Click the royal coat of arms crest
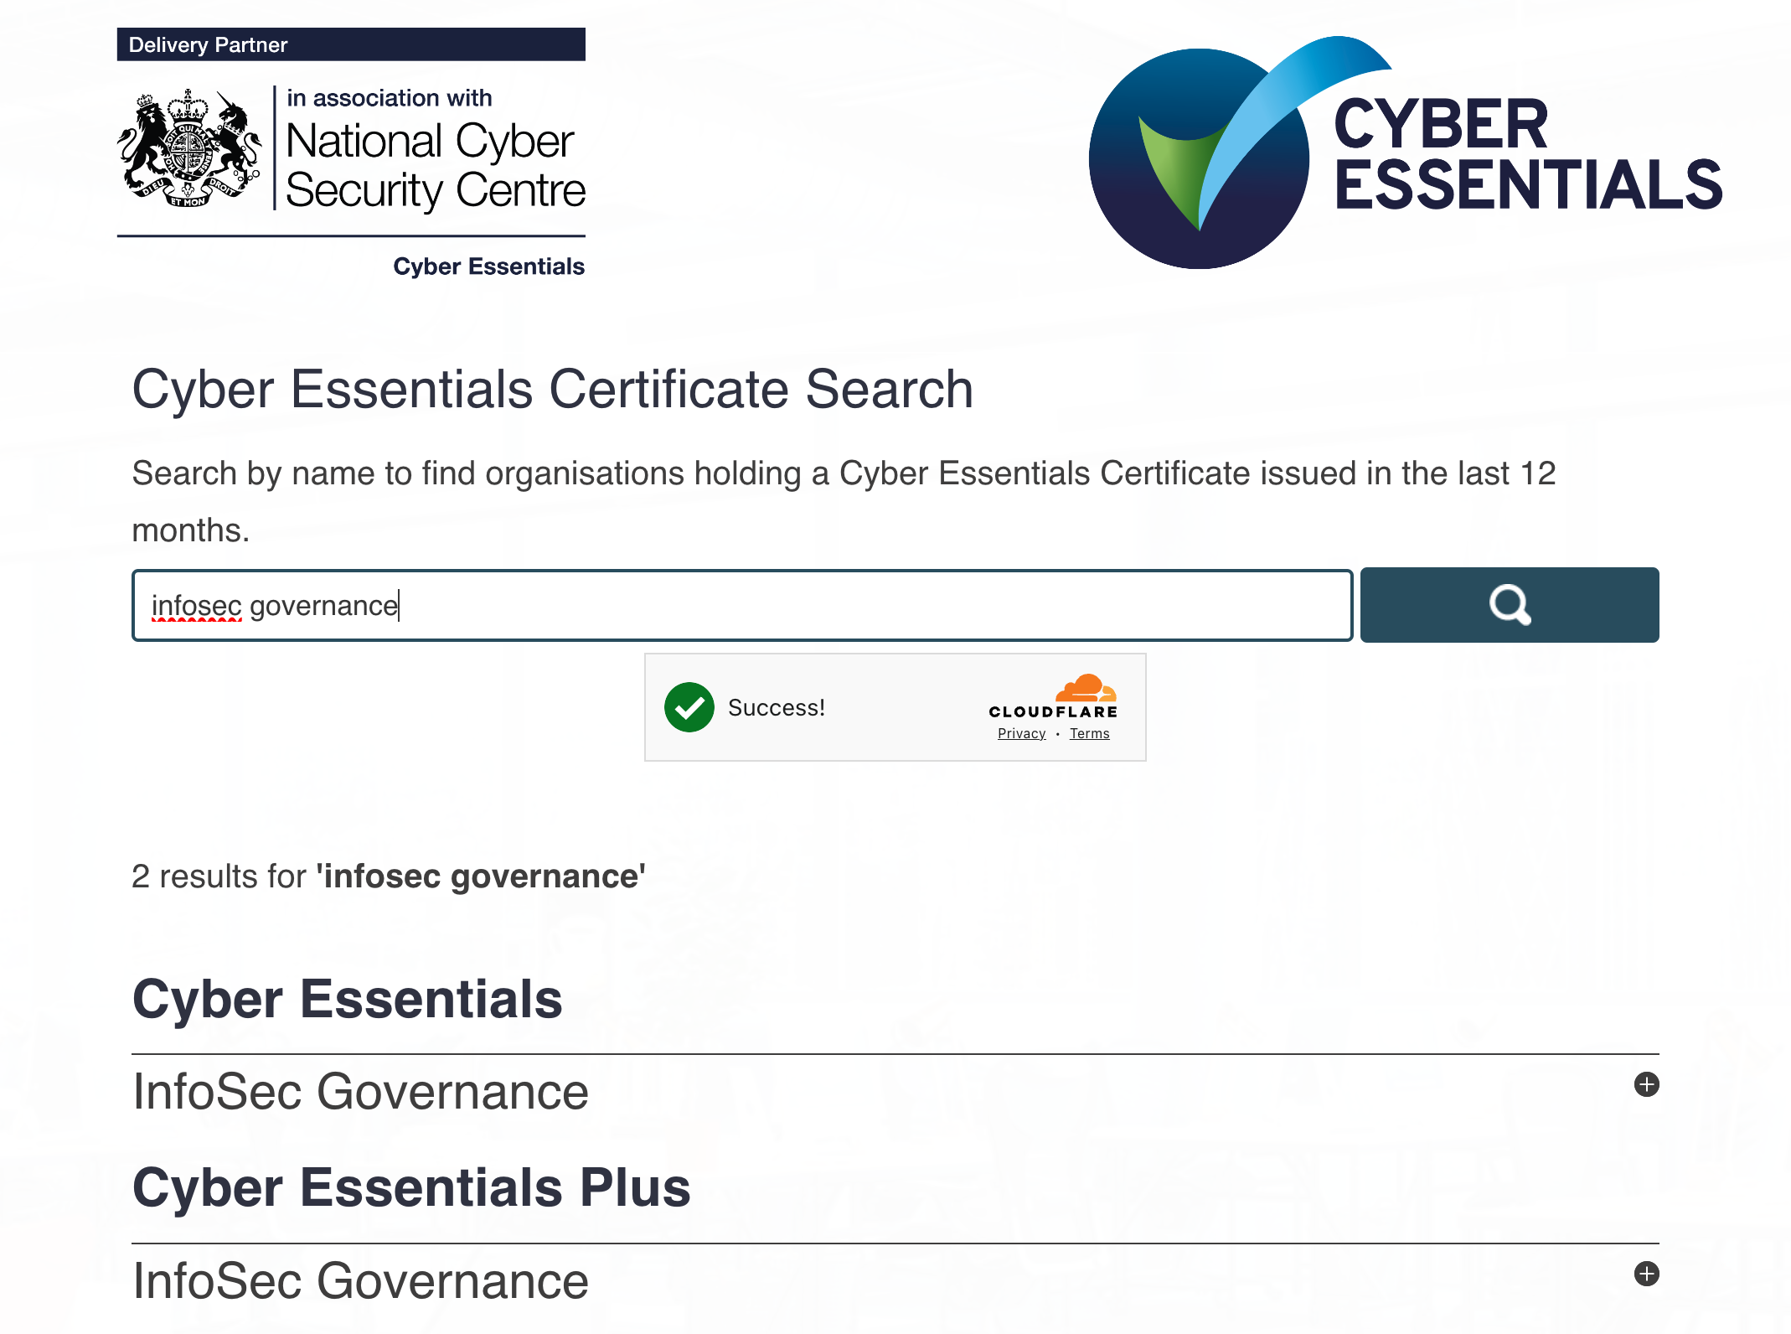Screen dimensions: 1791x1334 [189, 149]
